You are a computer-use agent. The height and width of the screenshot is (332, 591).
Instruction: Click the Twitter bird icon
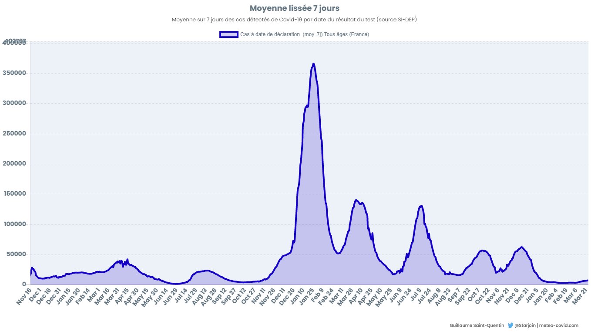(510, 325)
